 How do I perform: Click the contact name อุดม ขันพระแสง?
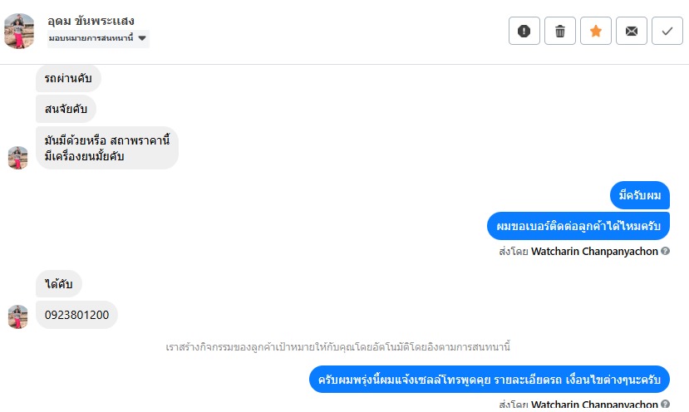(x=91, y=20)
